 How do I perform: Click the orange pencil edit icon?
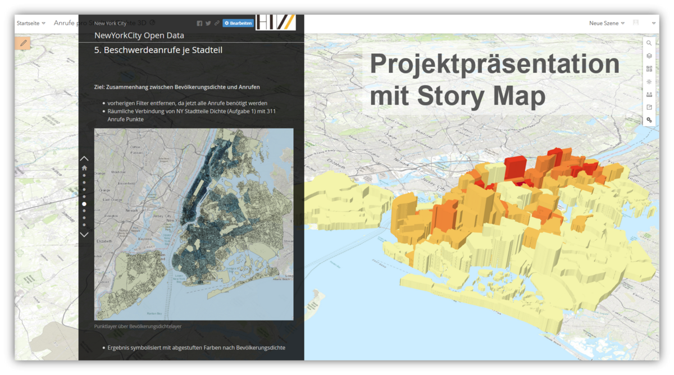click(x=23, y=43)
